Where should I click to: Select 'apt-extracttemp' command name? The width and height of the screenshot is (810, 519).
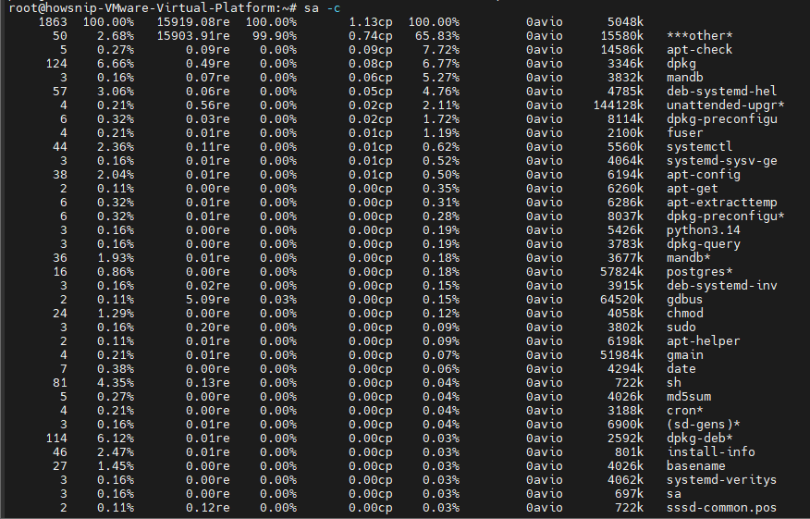pyautogui.click(x=721, y=202)
